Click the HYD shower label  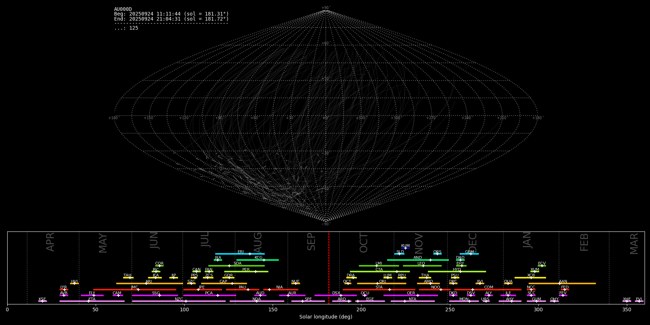pyautogui.click(x=457, y=270)
